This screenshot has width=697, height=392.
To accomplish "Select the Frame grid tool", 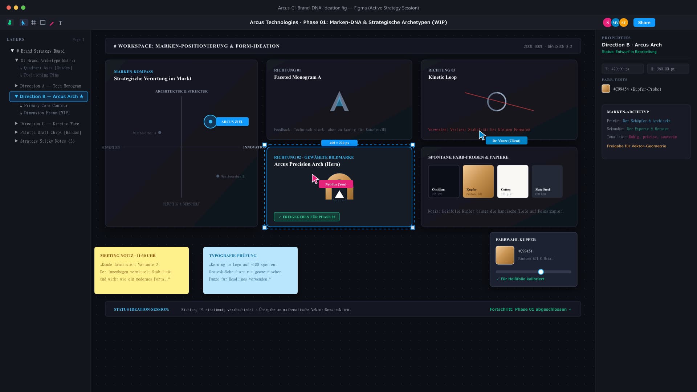I will [x=34, y=23].
